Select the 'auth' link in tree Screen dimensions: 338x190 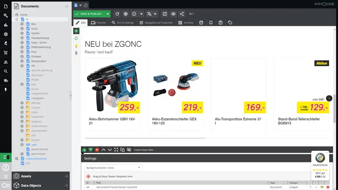34,145
